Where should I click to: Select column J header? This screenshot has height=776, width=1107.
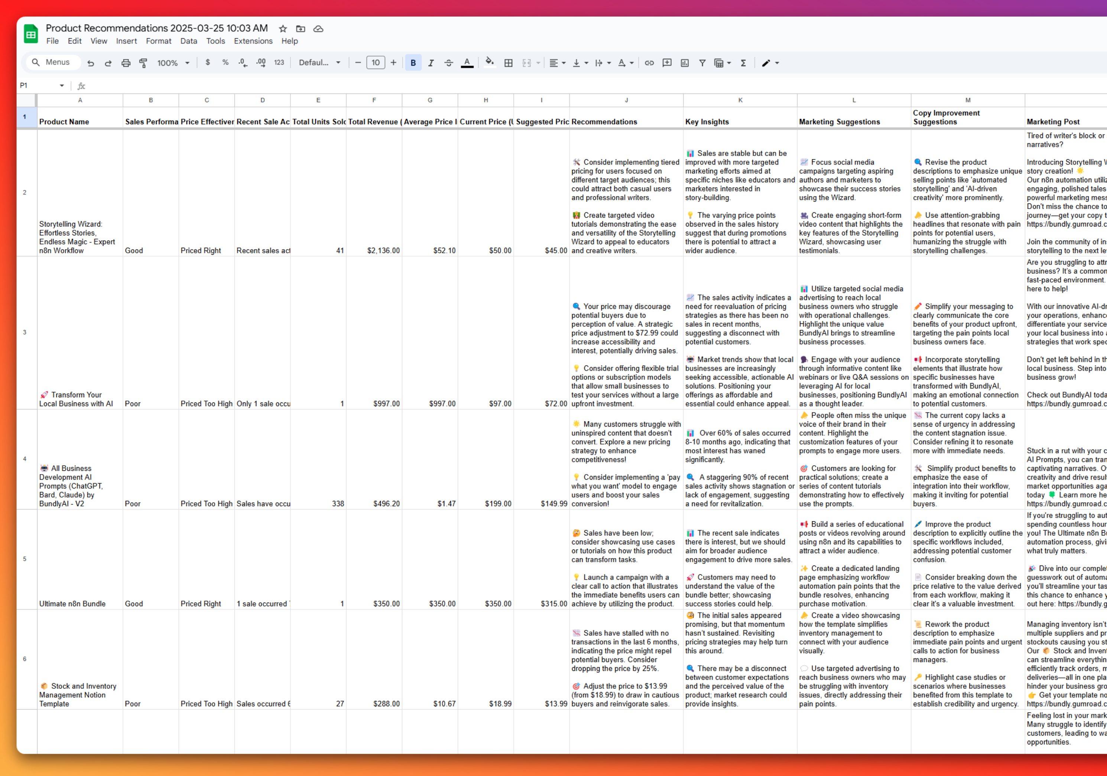point(626,100)
